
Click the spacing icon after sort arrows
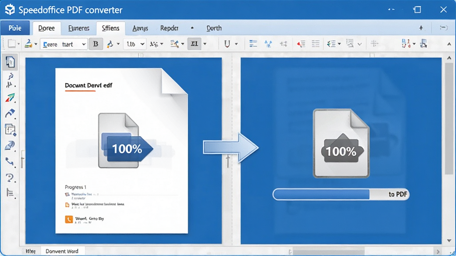[284, 44]
